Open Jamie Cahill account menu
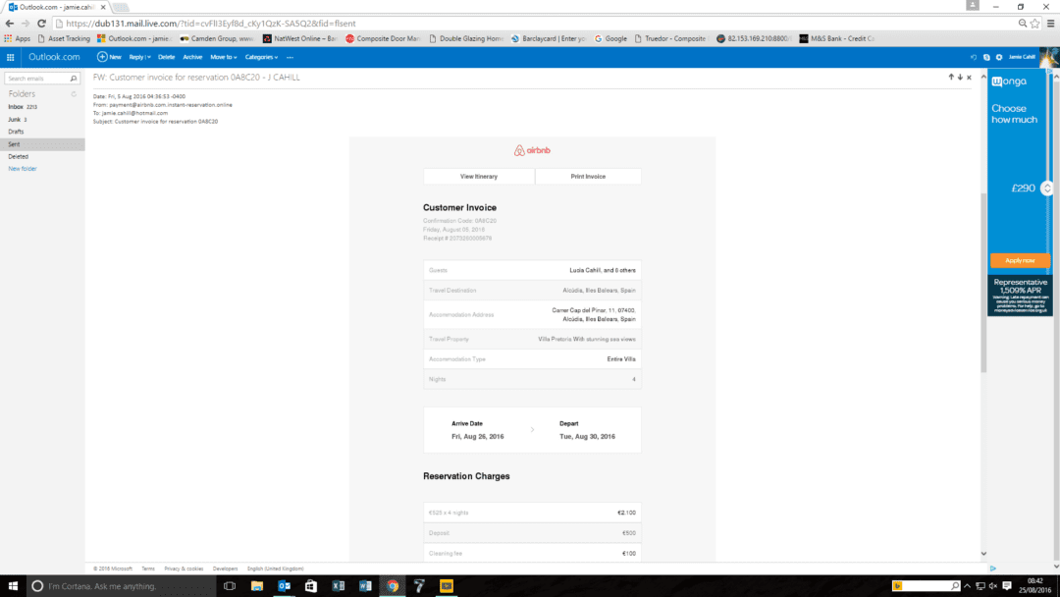Viewport: 1060px width, 597px height. [x=1022, y=58]
